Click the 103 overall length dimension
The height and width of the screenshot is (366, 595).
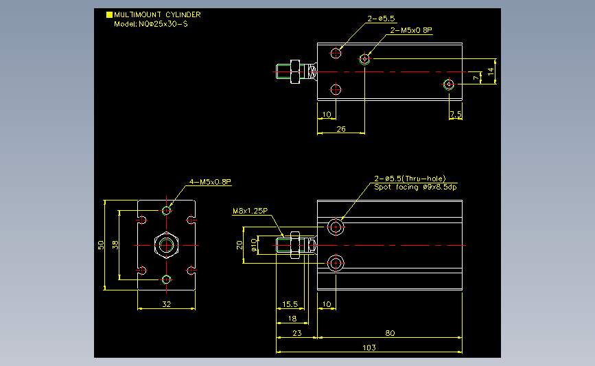coord(369,347)
